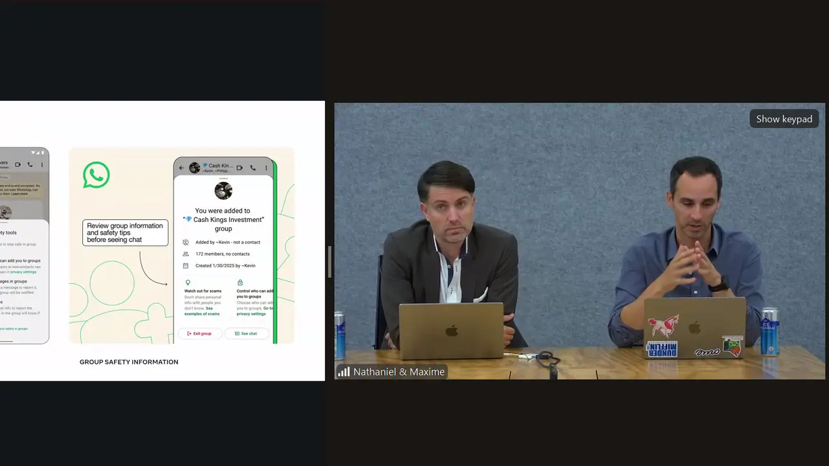Viewport: 829px width, 466px height.
Task: Click privacy settings link on left phone
Action: 23,272
